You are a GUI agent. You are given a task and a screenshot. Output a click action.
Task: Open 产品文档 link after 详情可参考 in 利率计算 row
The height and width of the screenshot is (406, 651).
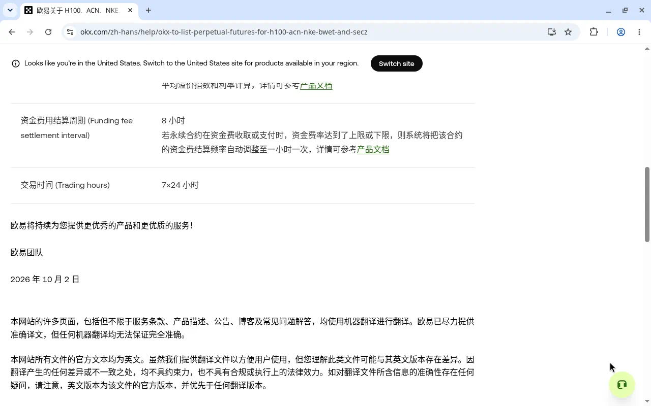316,85
